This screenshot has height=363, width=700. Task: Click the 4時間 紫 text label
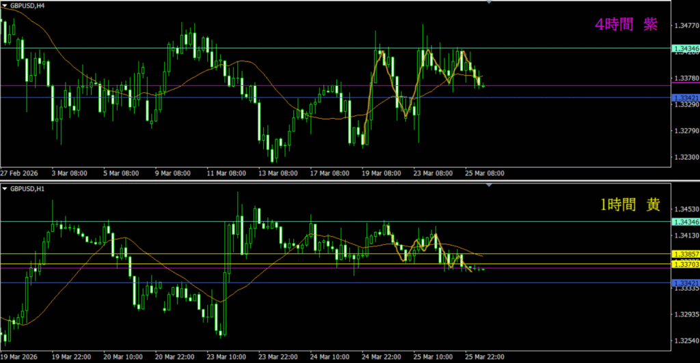626,25
